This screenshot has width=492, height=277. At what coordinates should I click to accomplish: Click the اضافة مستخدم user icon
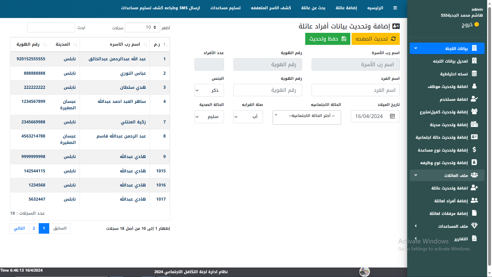(475, 99)
